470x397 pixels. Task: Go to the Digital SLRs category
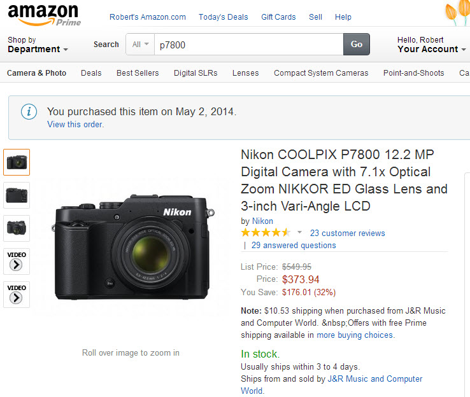point(196,73)
